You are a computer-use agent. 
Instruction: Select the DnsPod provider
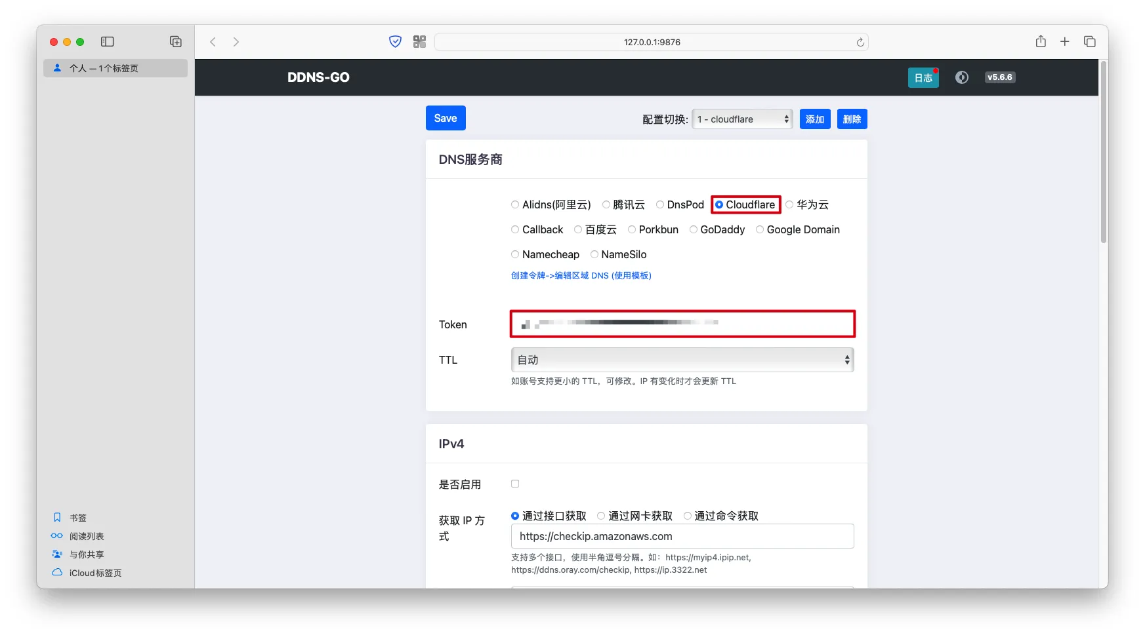[x=660, y=204]
